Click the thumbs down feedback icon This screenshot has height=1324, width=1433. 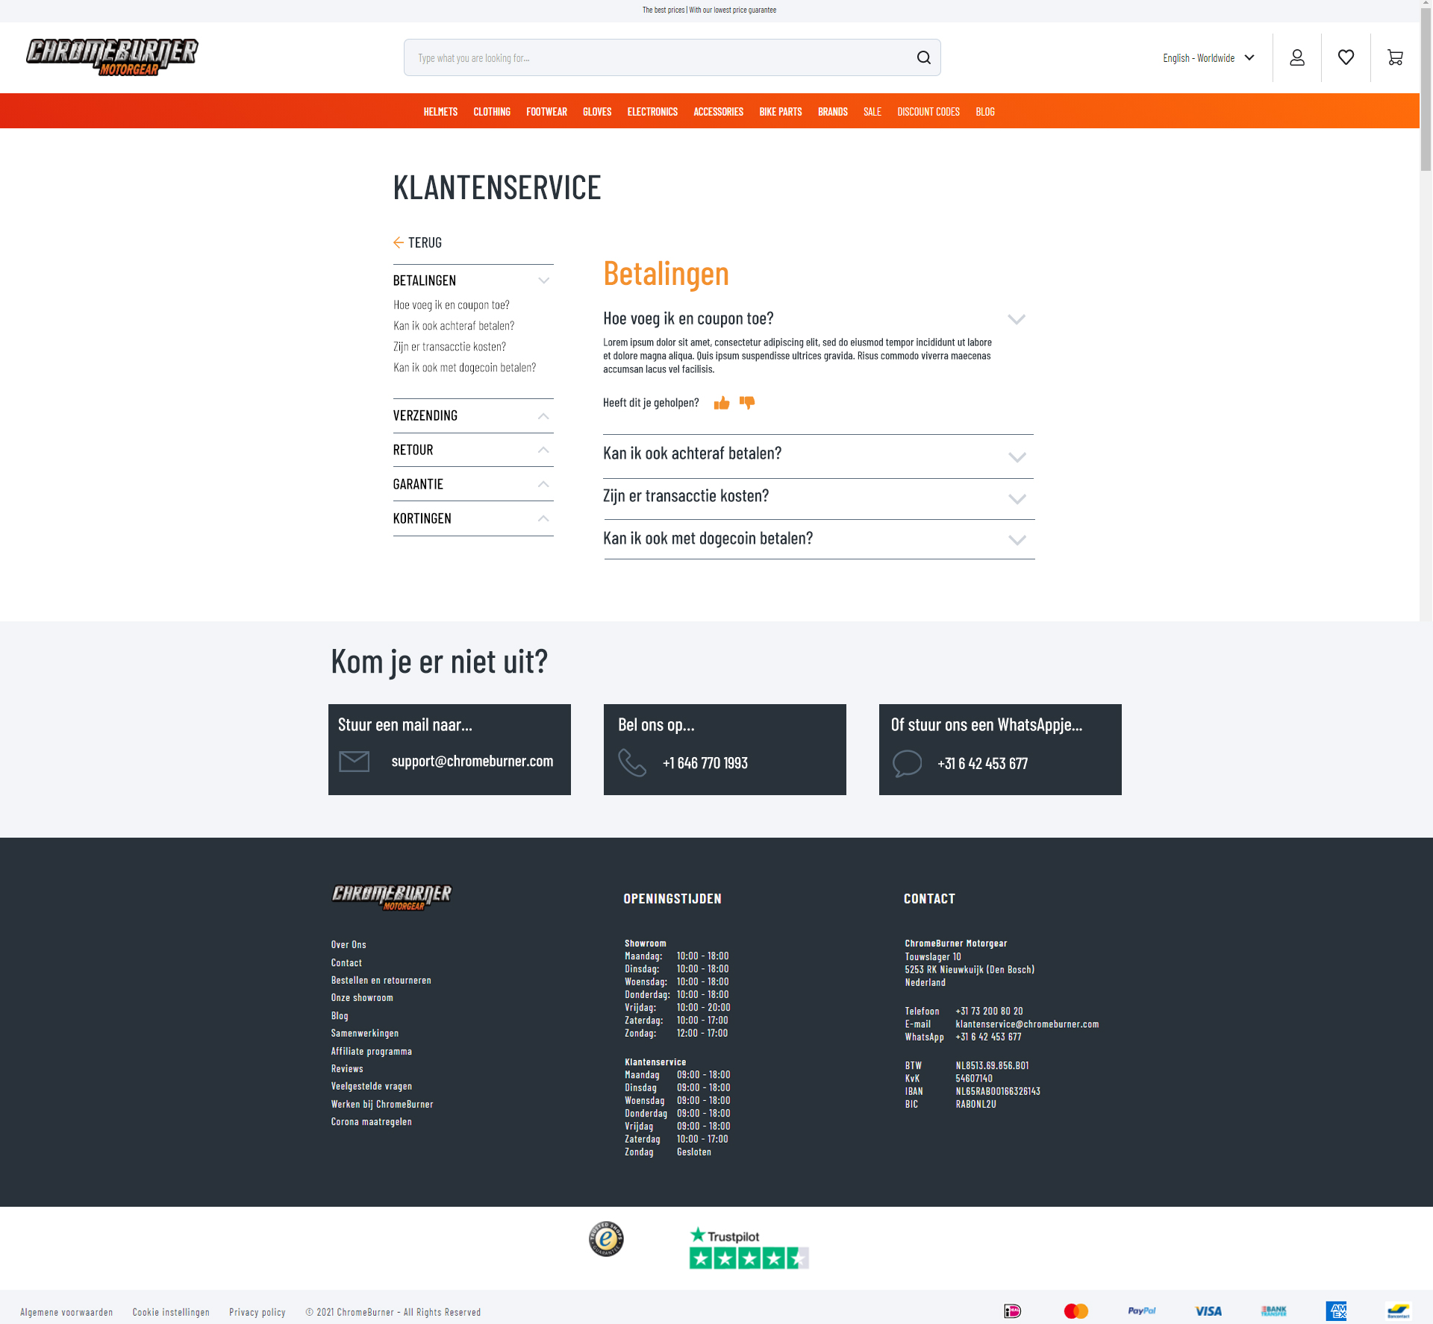point(747,403)
